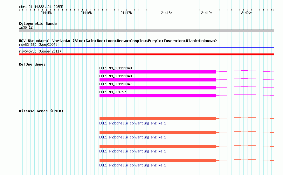283x175 pixels.
Task: Click the fourth OMIM ECE1 orange bar
Action: pyautogui.click(x=158, y=161)
